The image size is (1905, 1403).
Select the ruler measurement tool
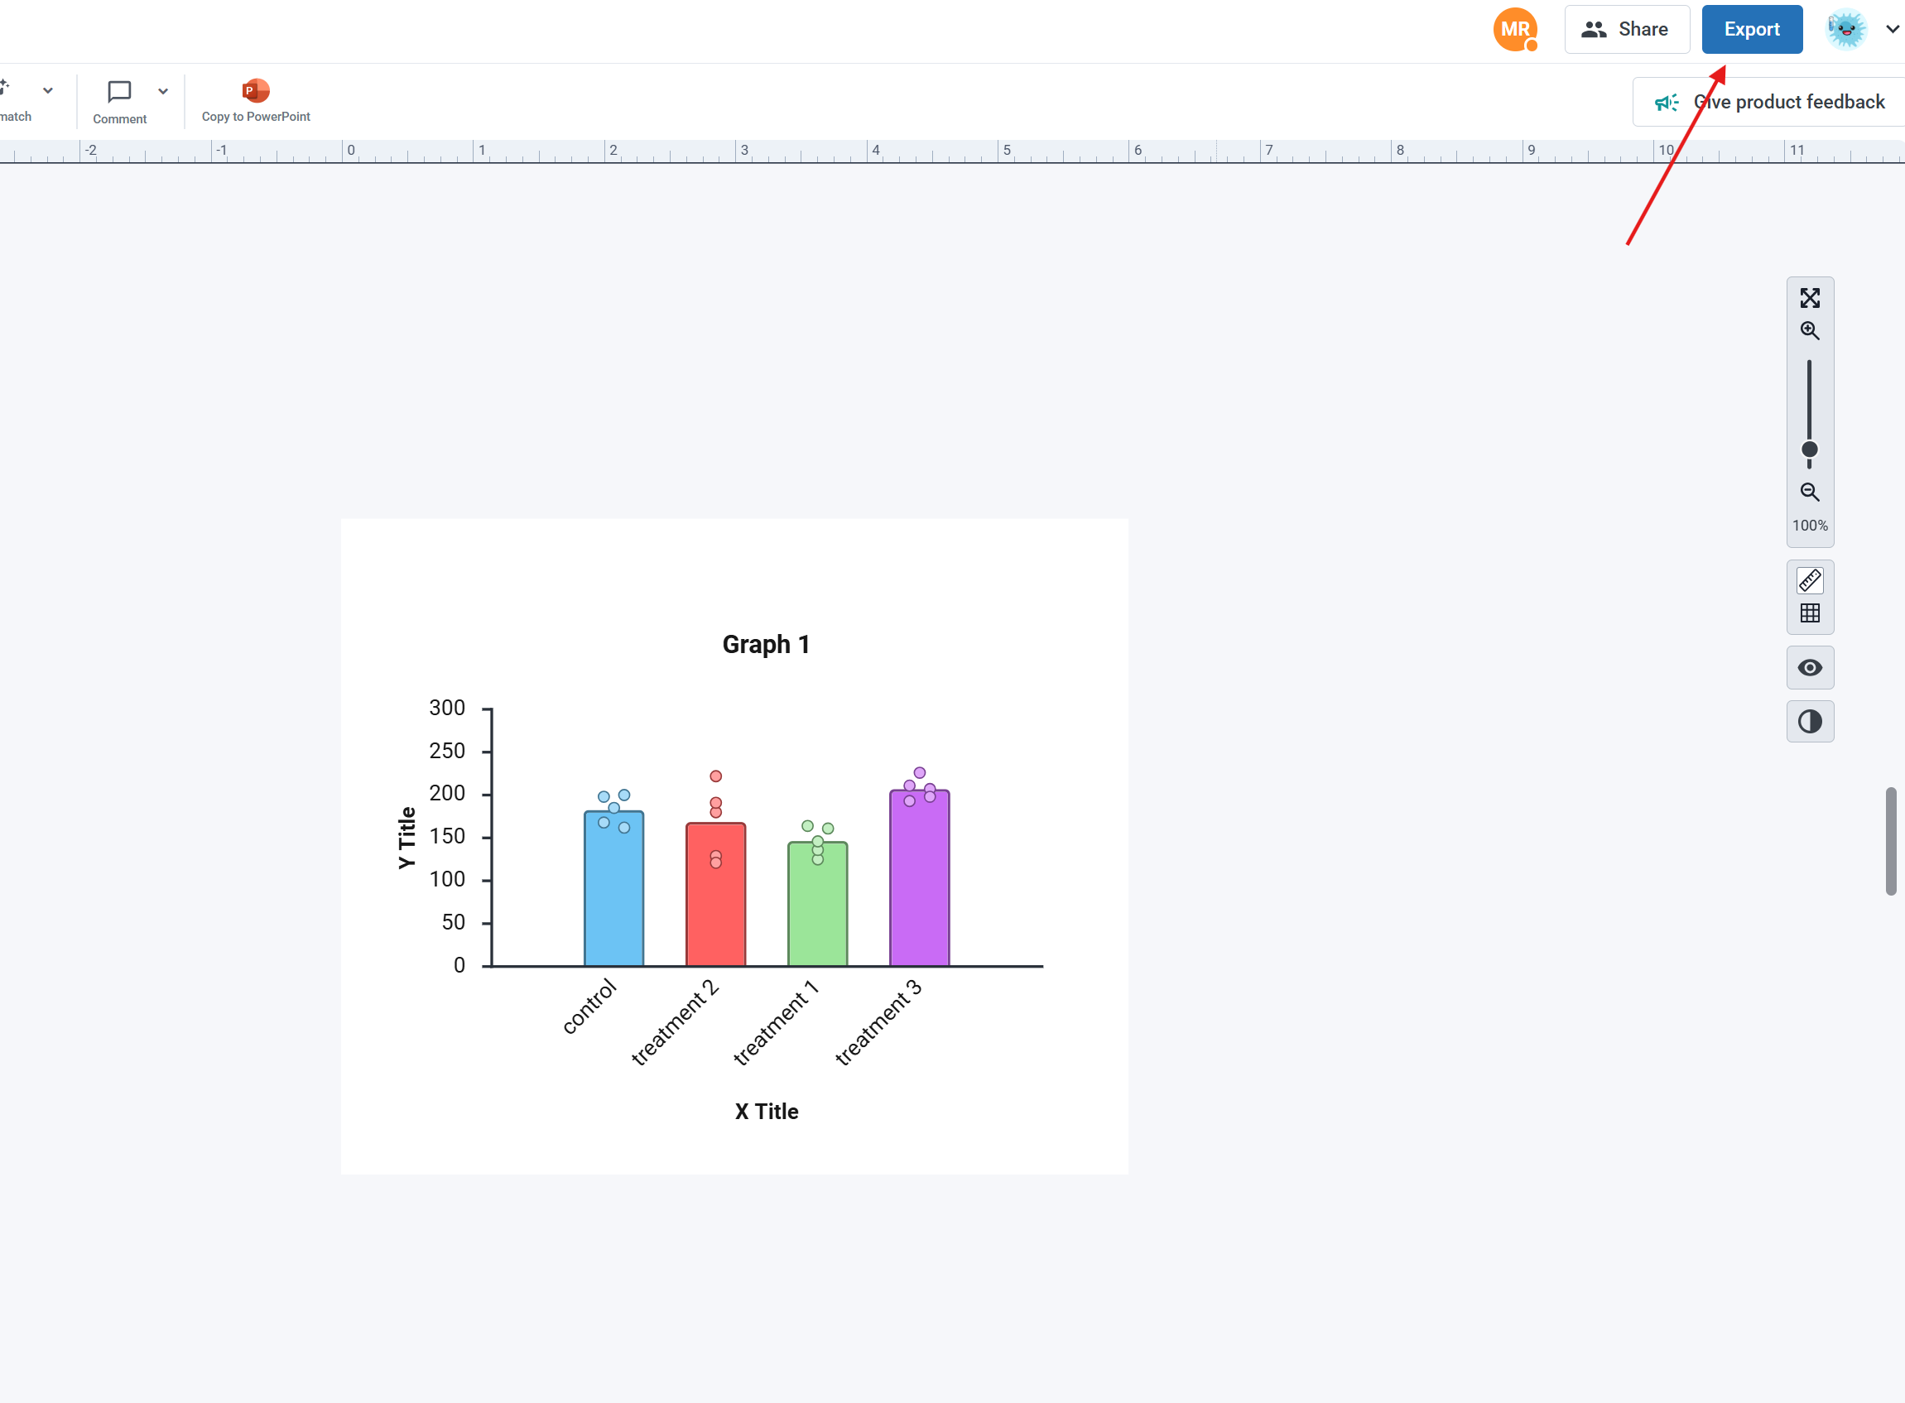tap(1809, 580)
